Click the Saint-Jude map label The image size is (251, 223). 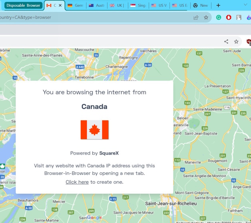pos(232,51)
